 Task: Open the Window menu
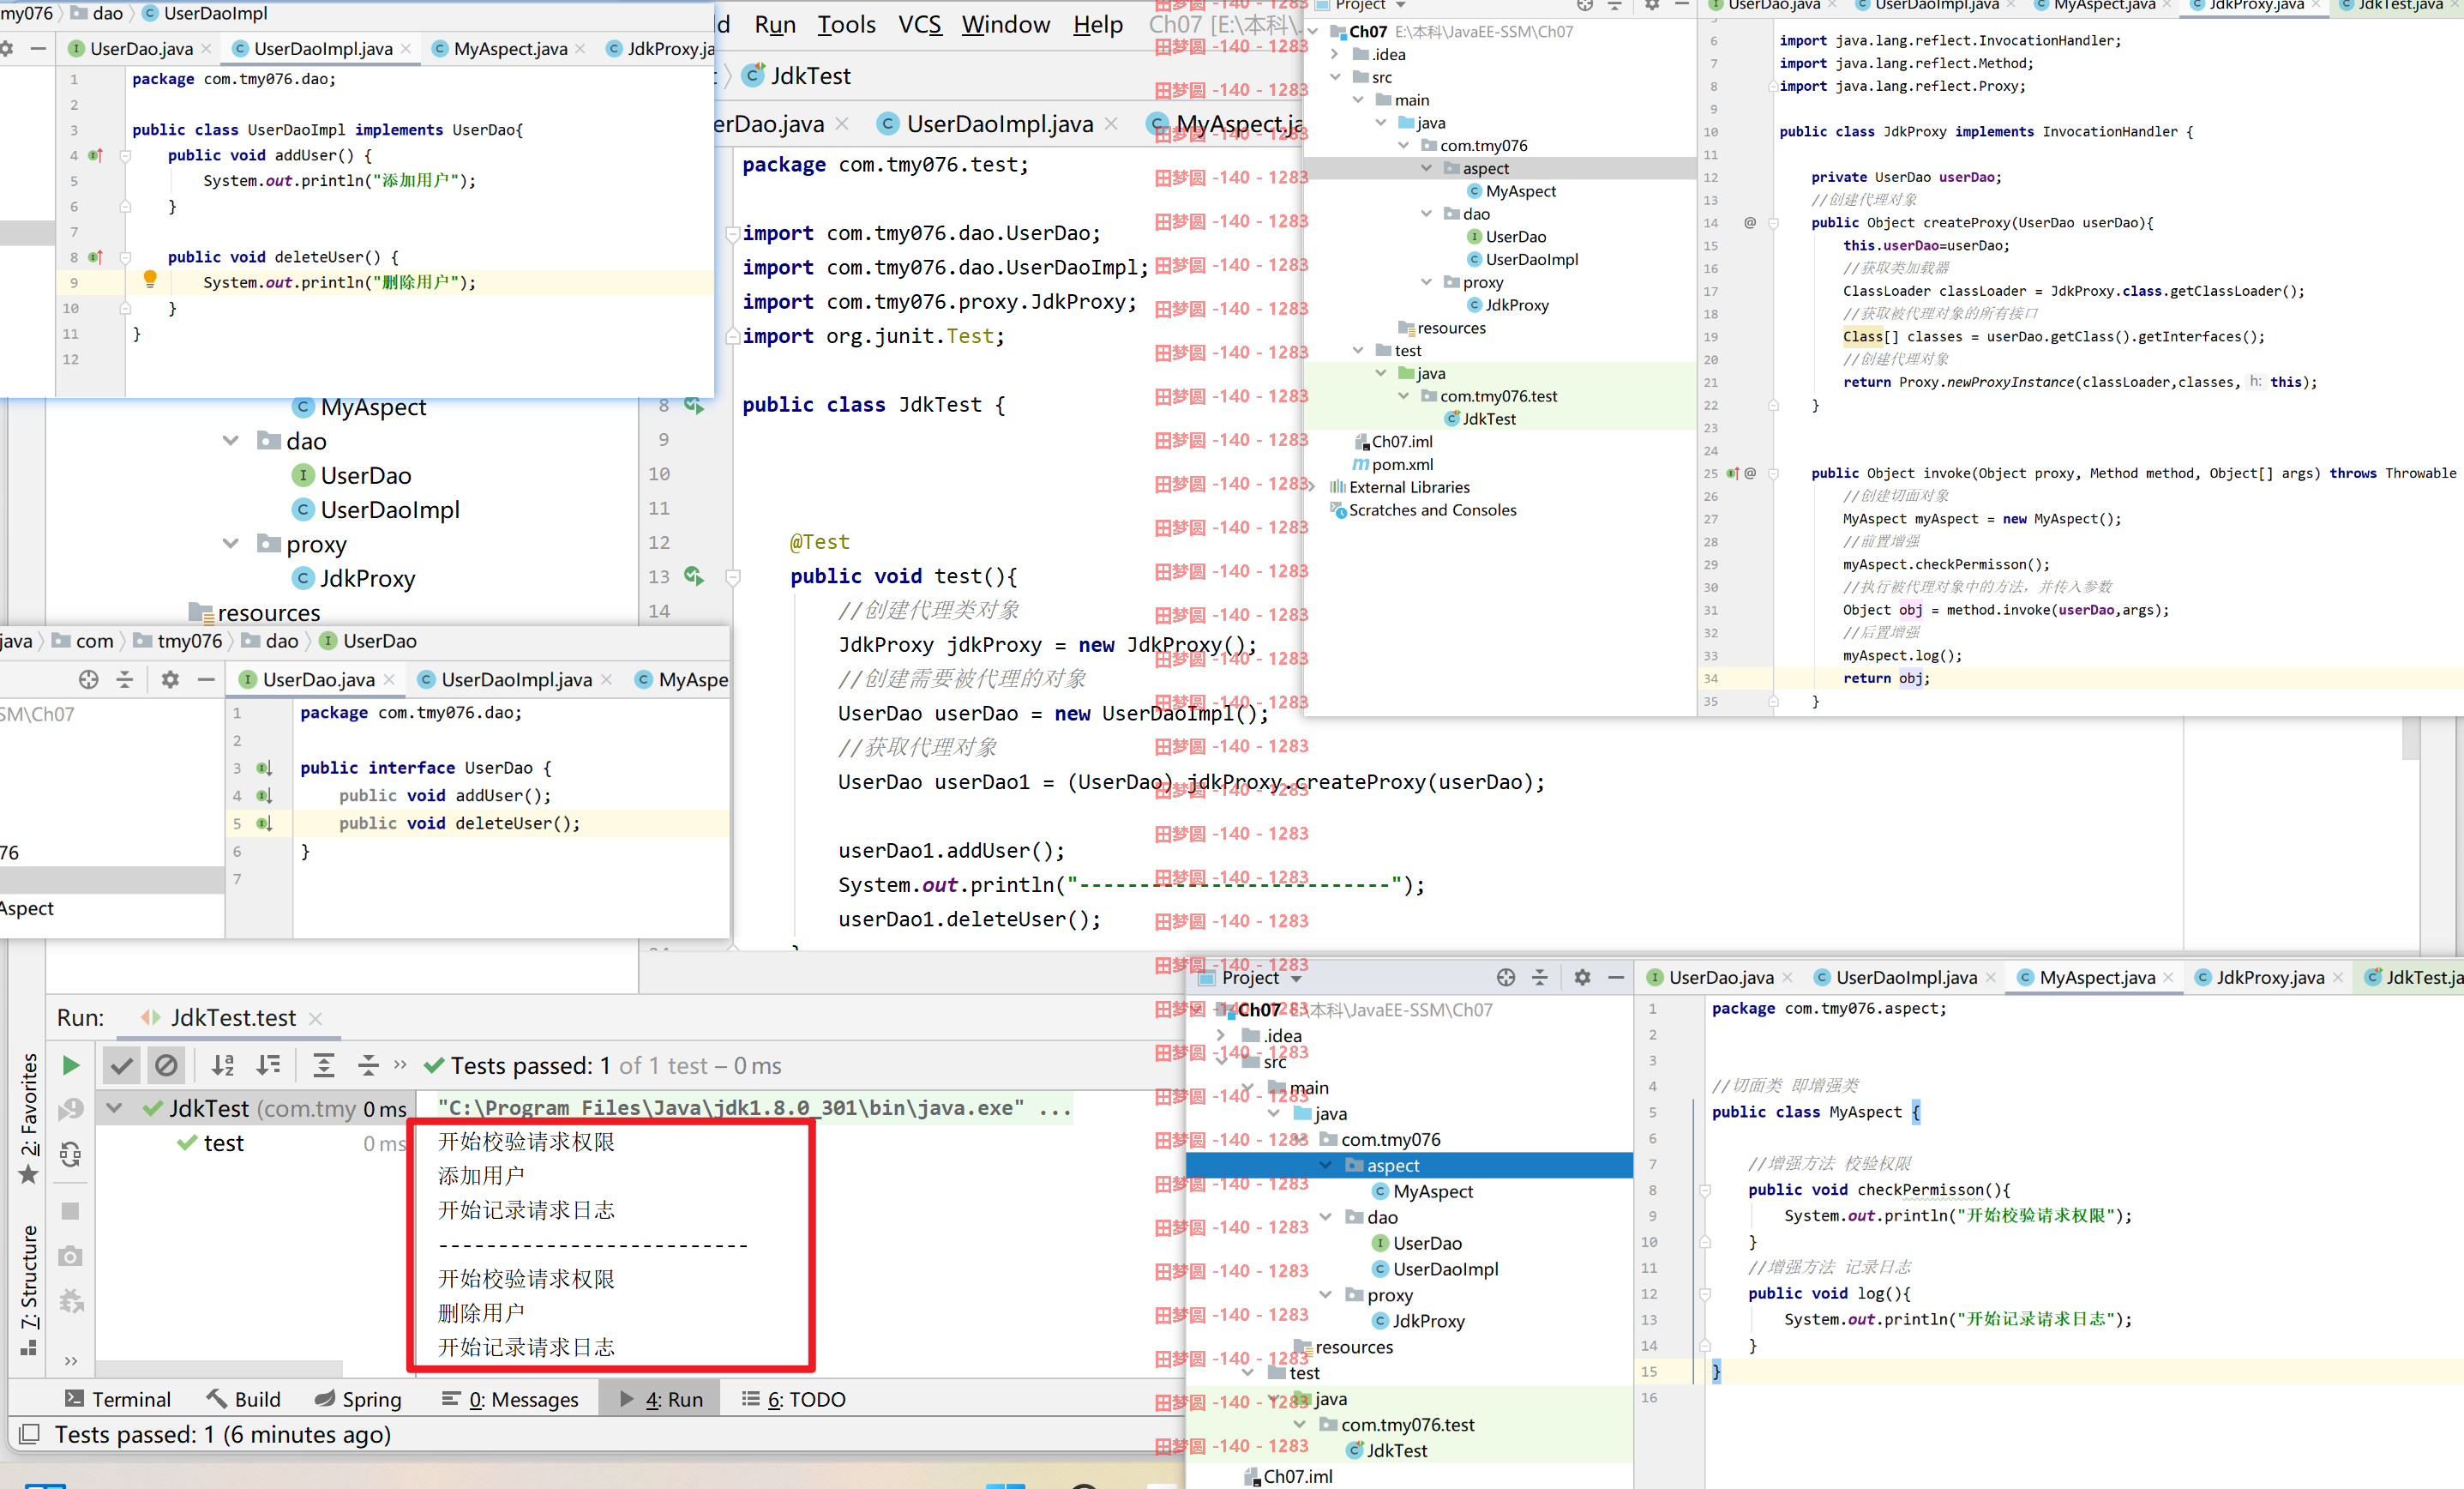click(x=1006, y=25)
